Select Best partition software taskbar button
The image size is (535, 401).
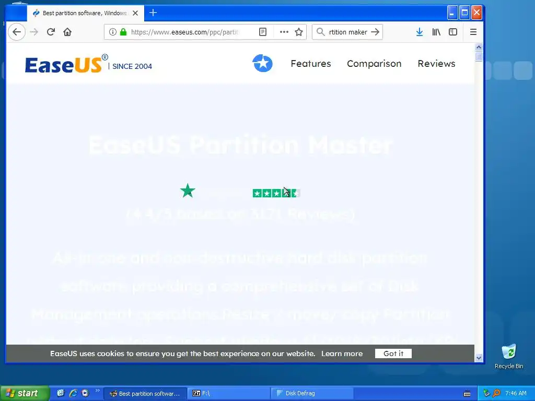coord(145,393)
